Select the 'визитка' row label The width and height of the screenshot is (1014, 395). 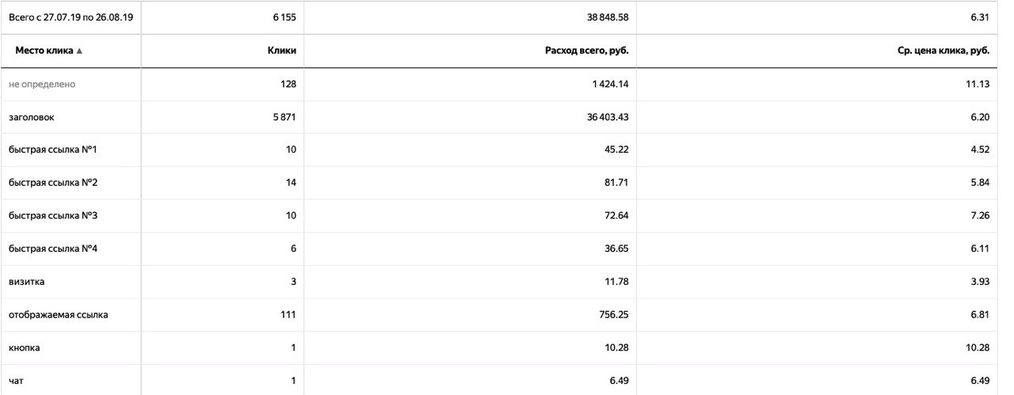click(x=26, y=283)
